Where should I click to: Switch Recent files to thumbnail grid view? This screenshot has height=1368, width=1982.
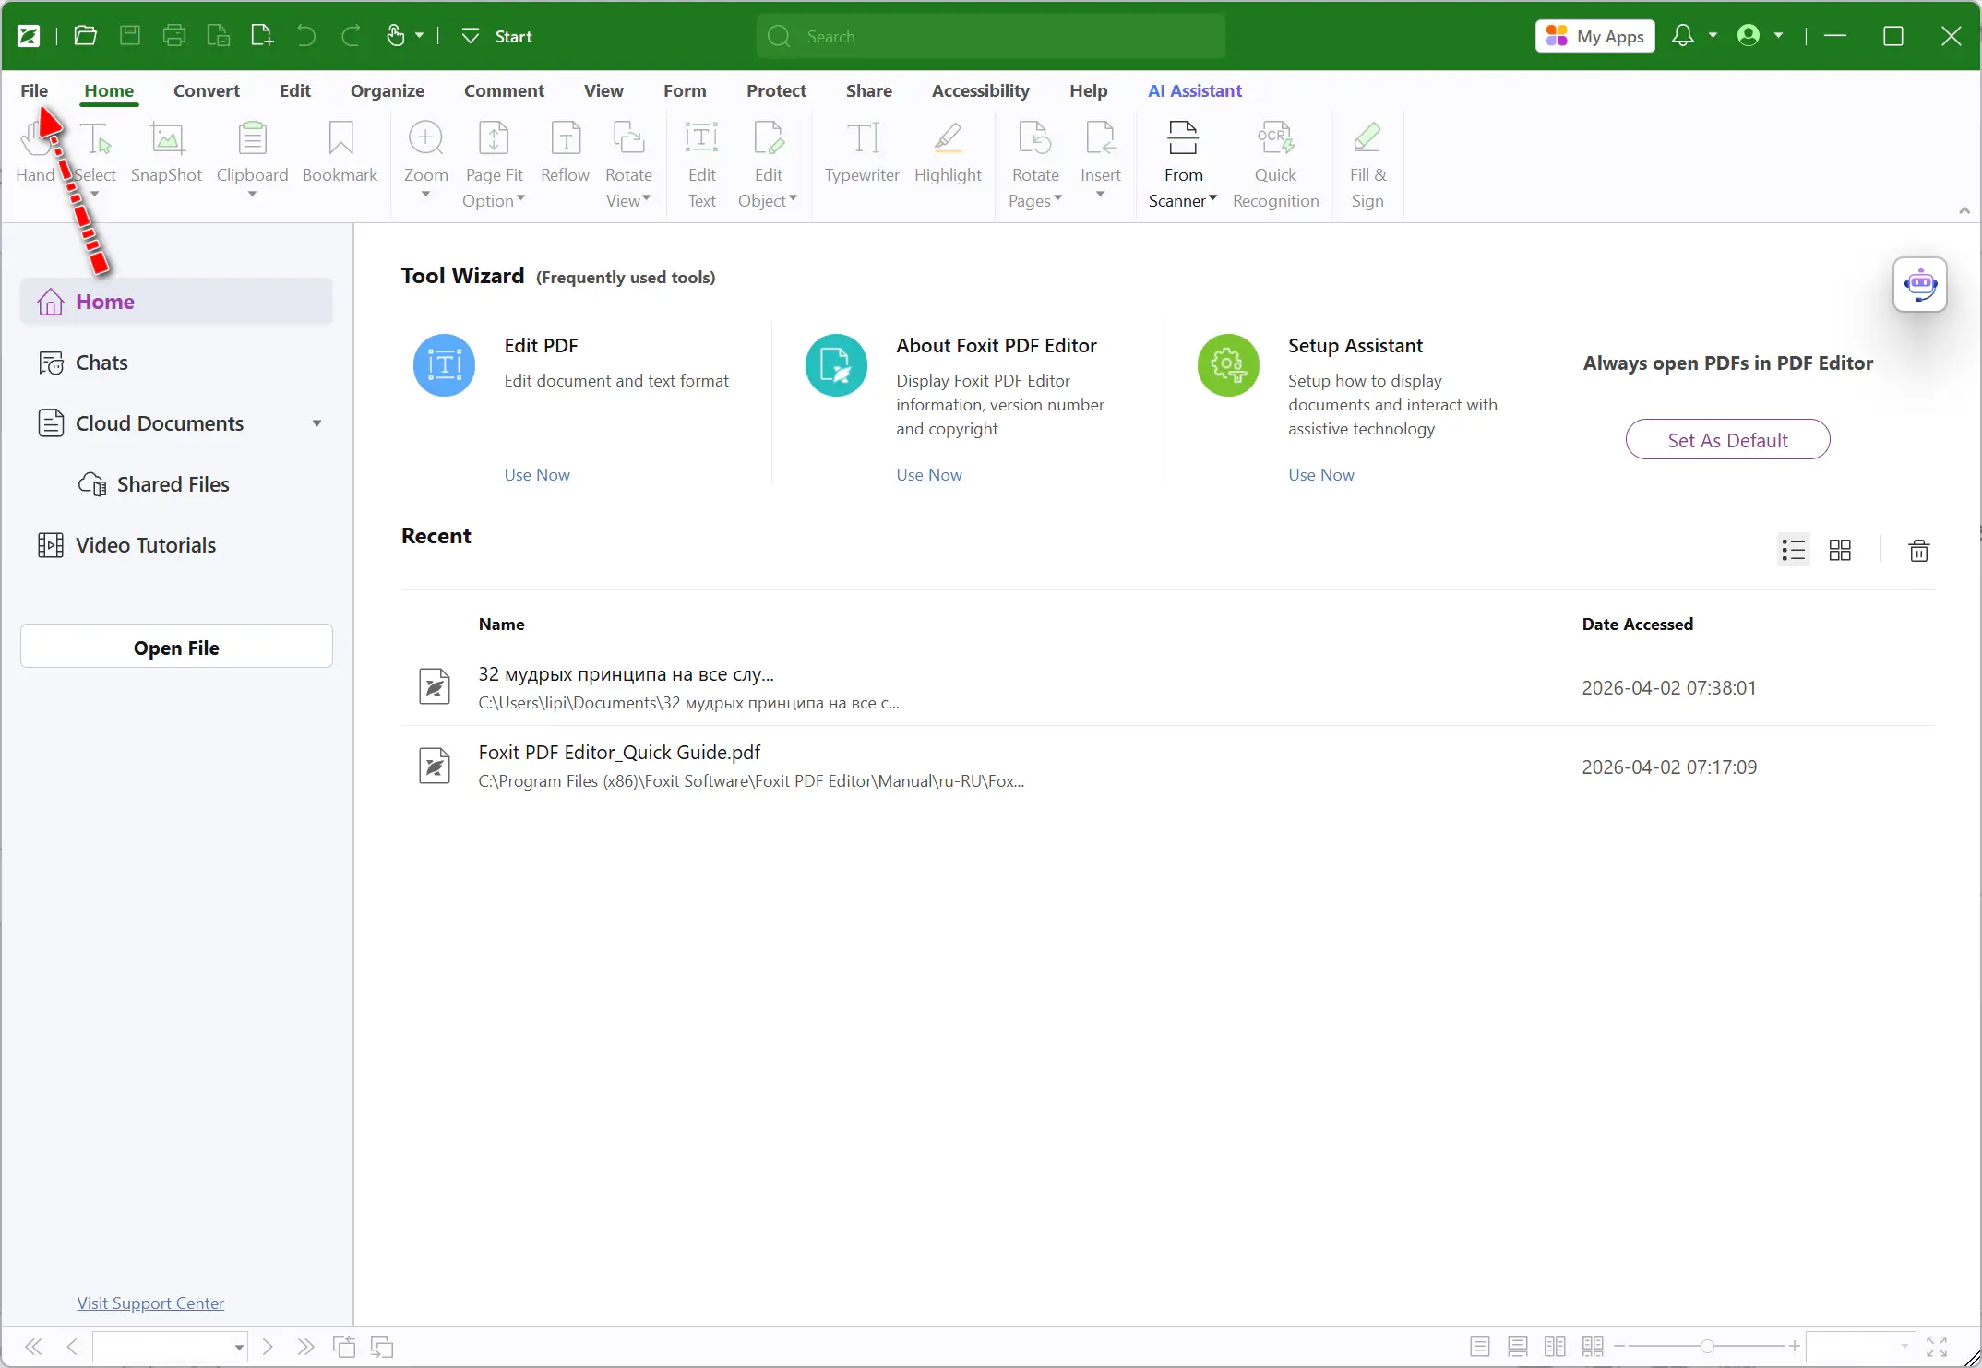(x=1840, y=551)
